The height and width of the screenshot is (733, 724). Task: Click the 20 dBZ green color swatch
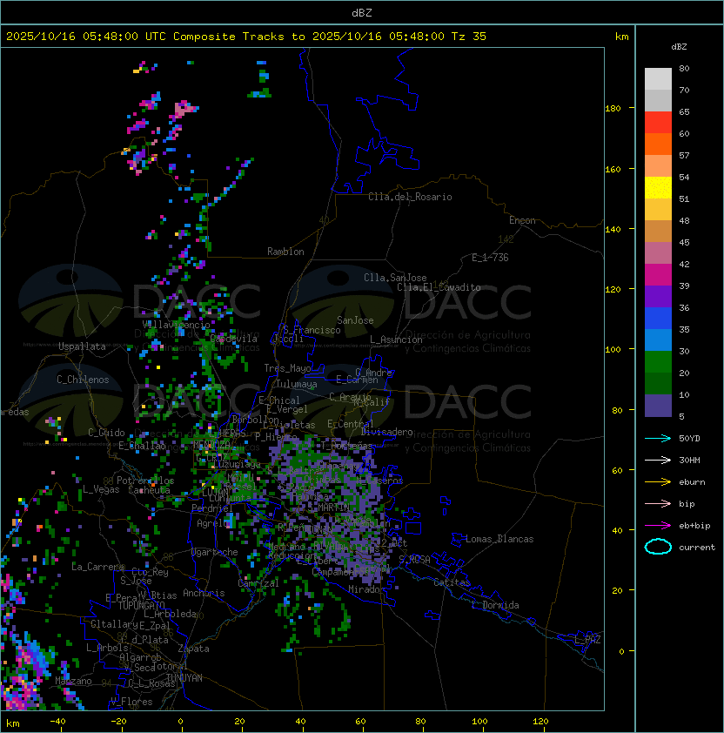click(x=658, y=383)
